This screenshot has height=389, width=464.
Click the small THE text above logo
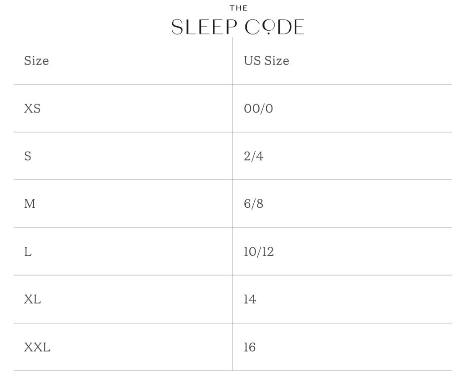[x=238, y=8]
